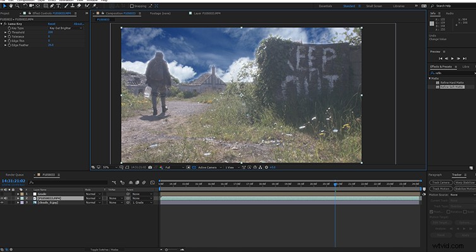
Task: Switch to the Small Screen workspace
Action: pos(374,6)
